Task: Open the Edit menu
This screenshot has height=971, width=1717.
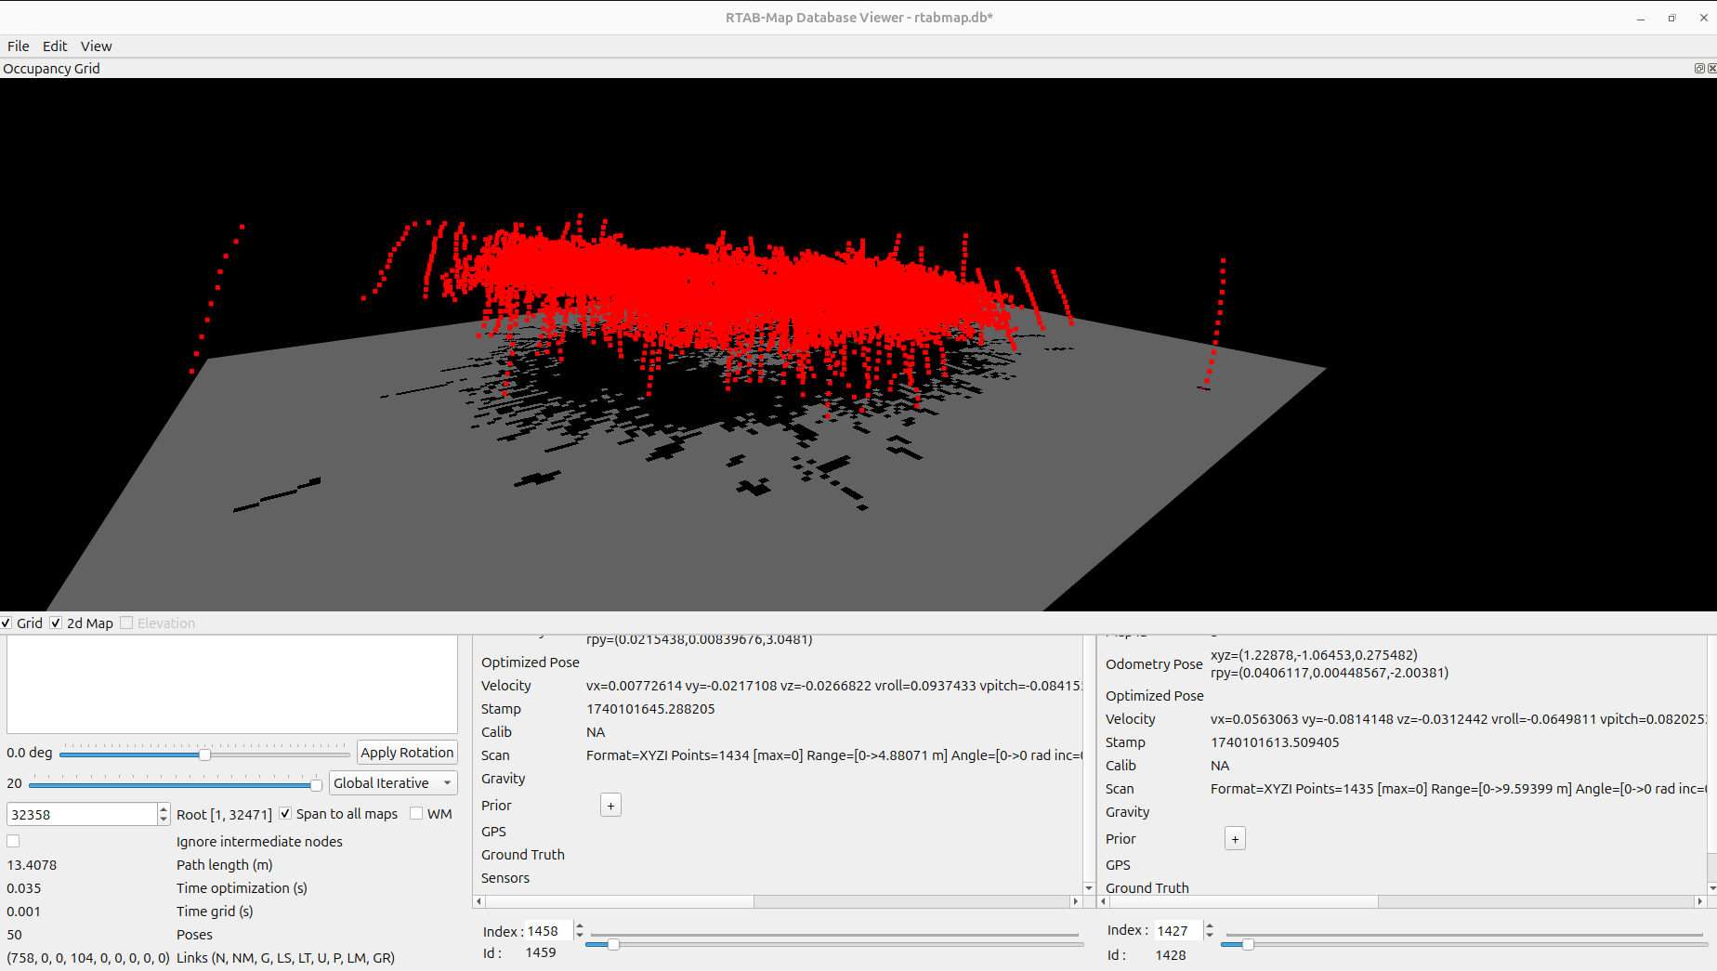Action: [55, 46]
